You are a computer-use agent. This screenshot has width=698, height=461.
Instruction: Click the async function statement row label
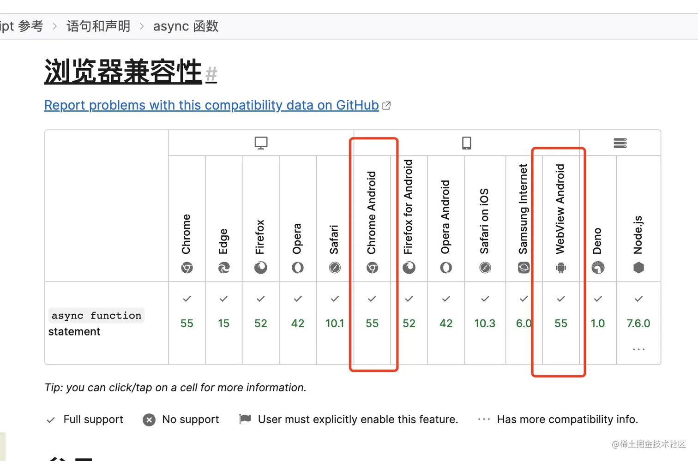[96, 323]
